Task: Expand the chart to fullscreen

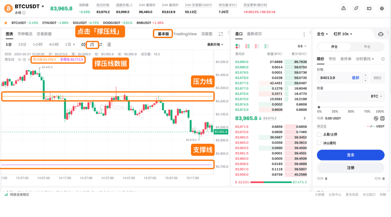Action: pos(221,34)
